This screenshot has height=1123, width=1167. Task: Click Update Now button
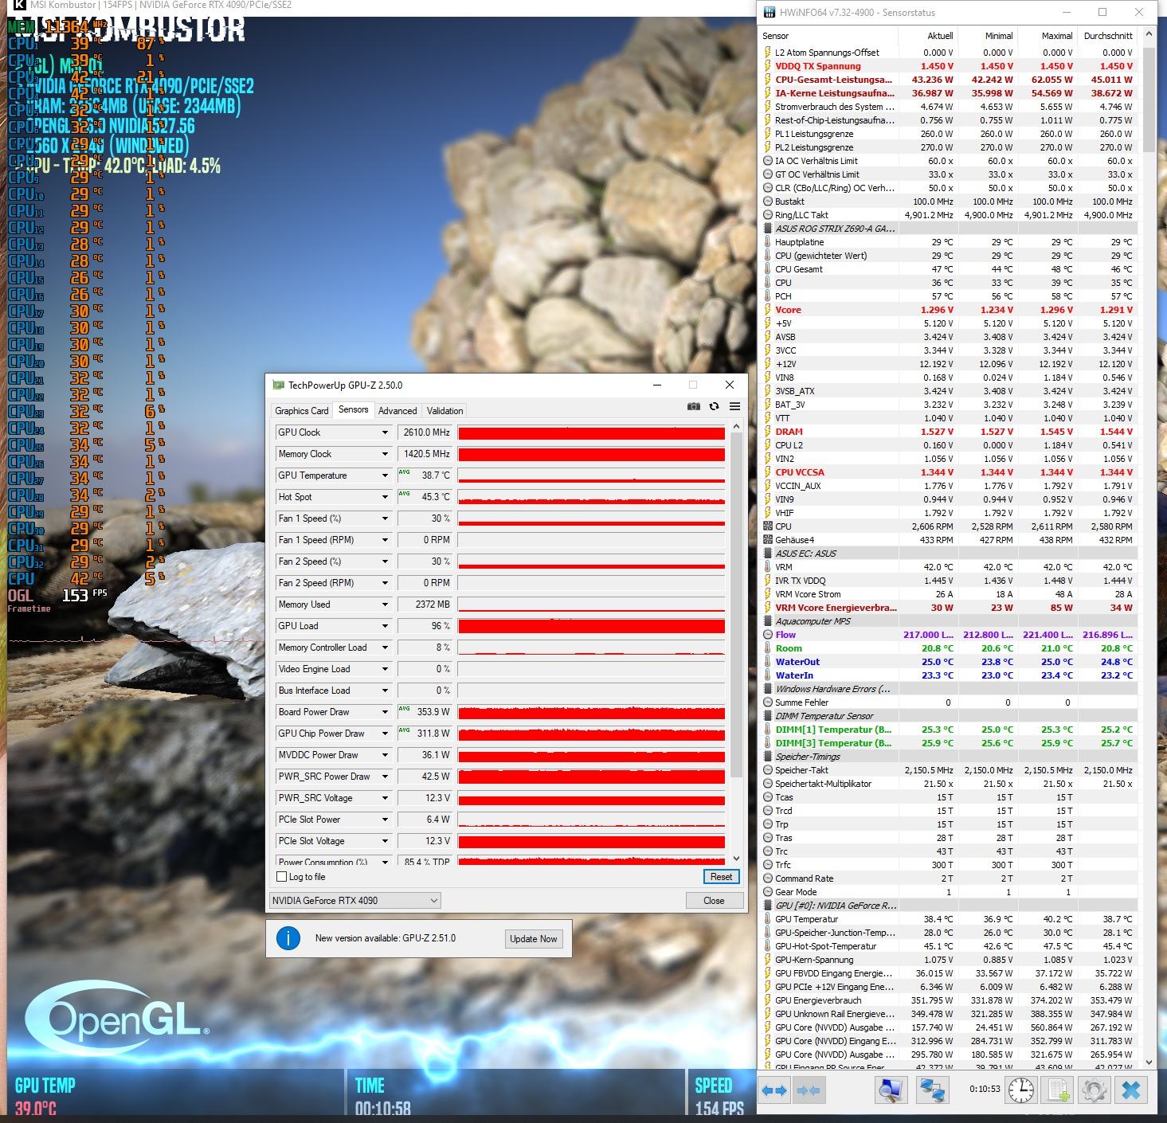pos(534,939)
